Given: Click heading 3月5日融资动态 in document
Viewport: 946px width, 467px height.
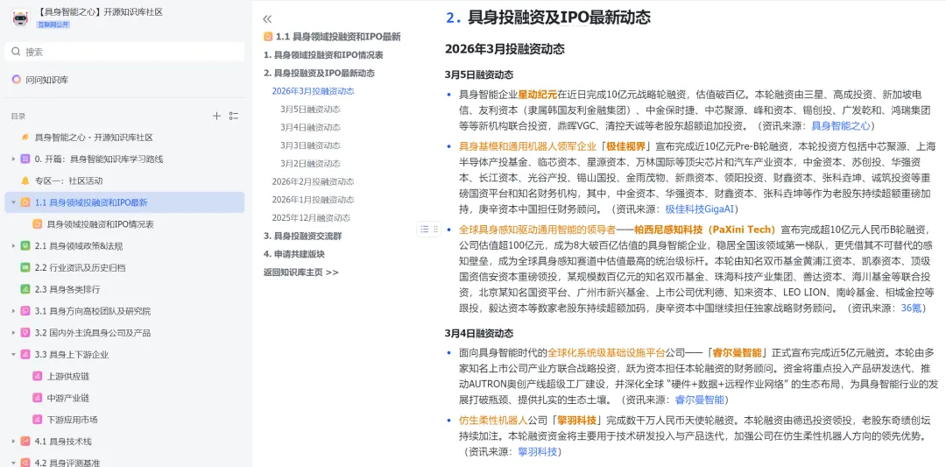Looking at the screenshot, I should (479, 74).
